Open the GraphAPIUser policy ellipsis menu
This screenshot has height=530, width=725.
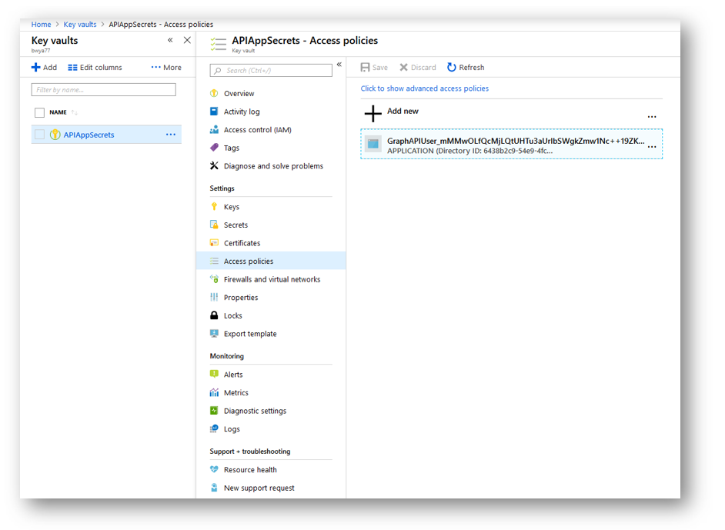pos(652,146)
